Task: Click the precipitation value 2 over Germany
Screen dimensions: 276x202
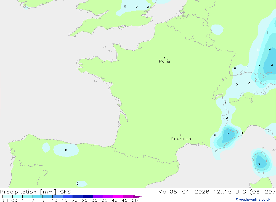Action: tap(270, 49)
